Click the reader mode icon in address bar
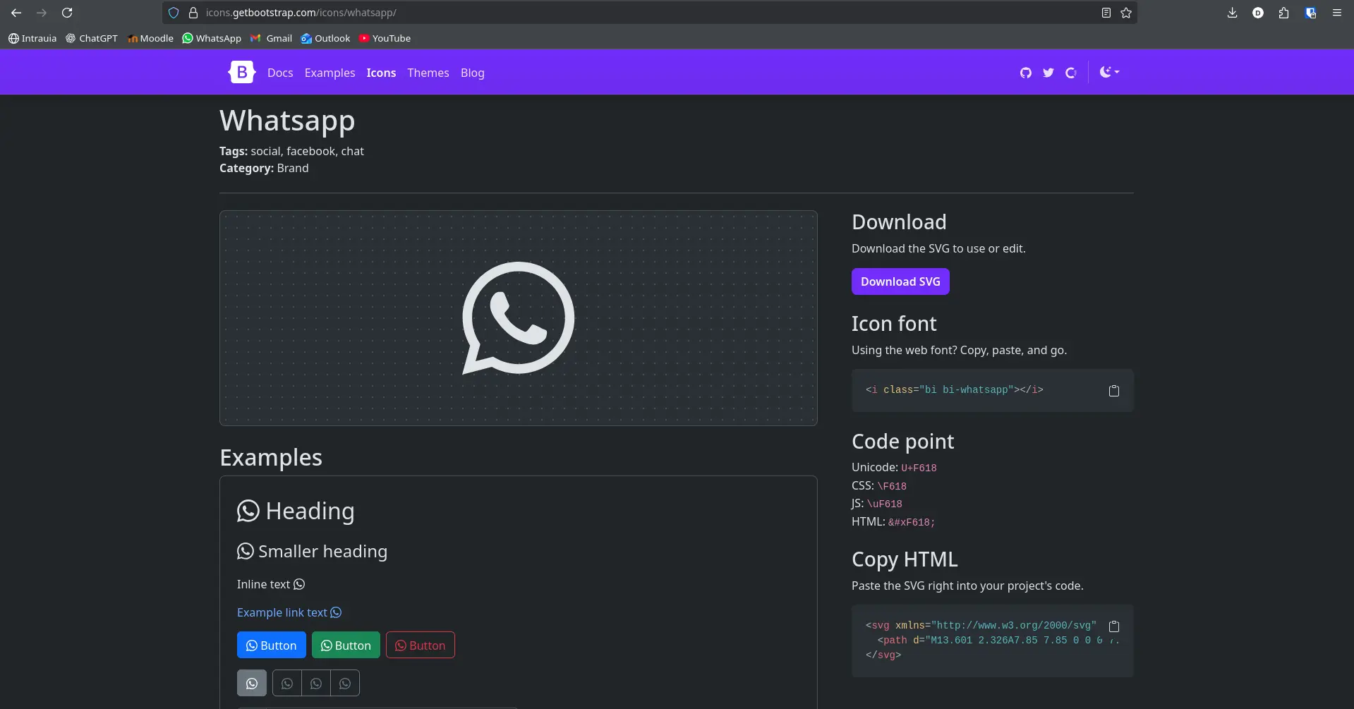The width and height of the screenshot is (1354, 709). point(1106,13)
